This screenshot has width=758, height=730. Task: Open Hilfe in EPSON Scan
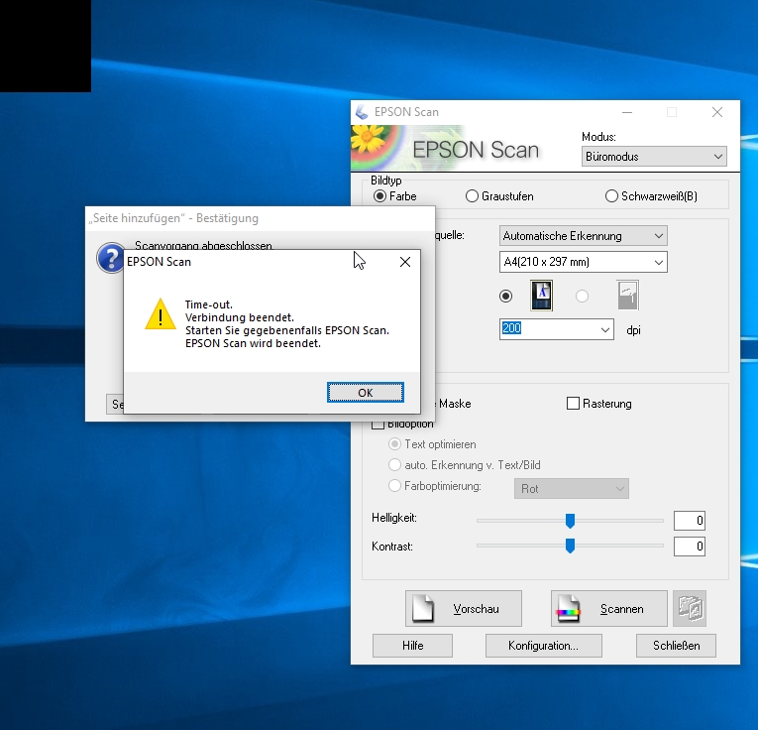pos(412,646)
